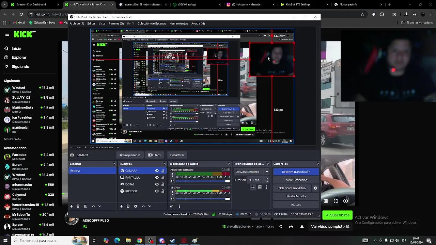
Task: Click Iniciar Grabación button
Action: pos(296,180)
